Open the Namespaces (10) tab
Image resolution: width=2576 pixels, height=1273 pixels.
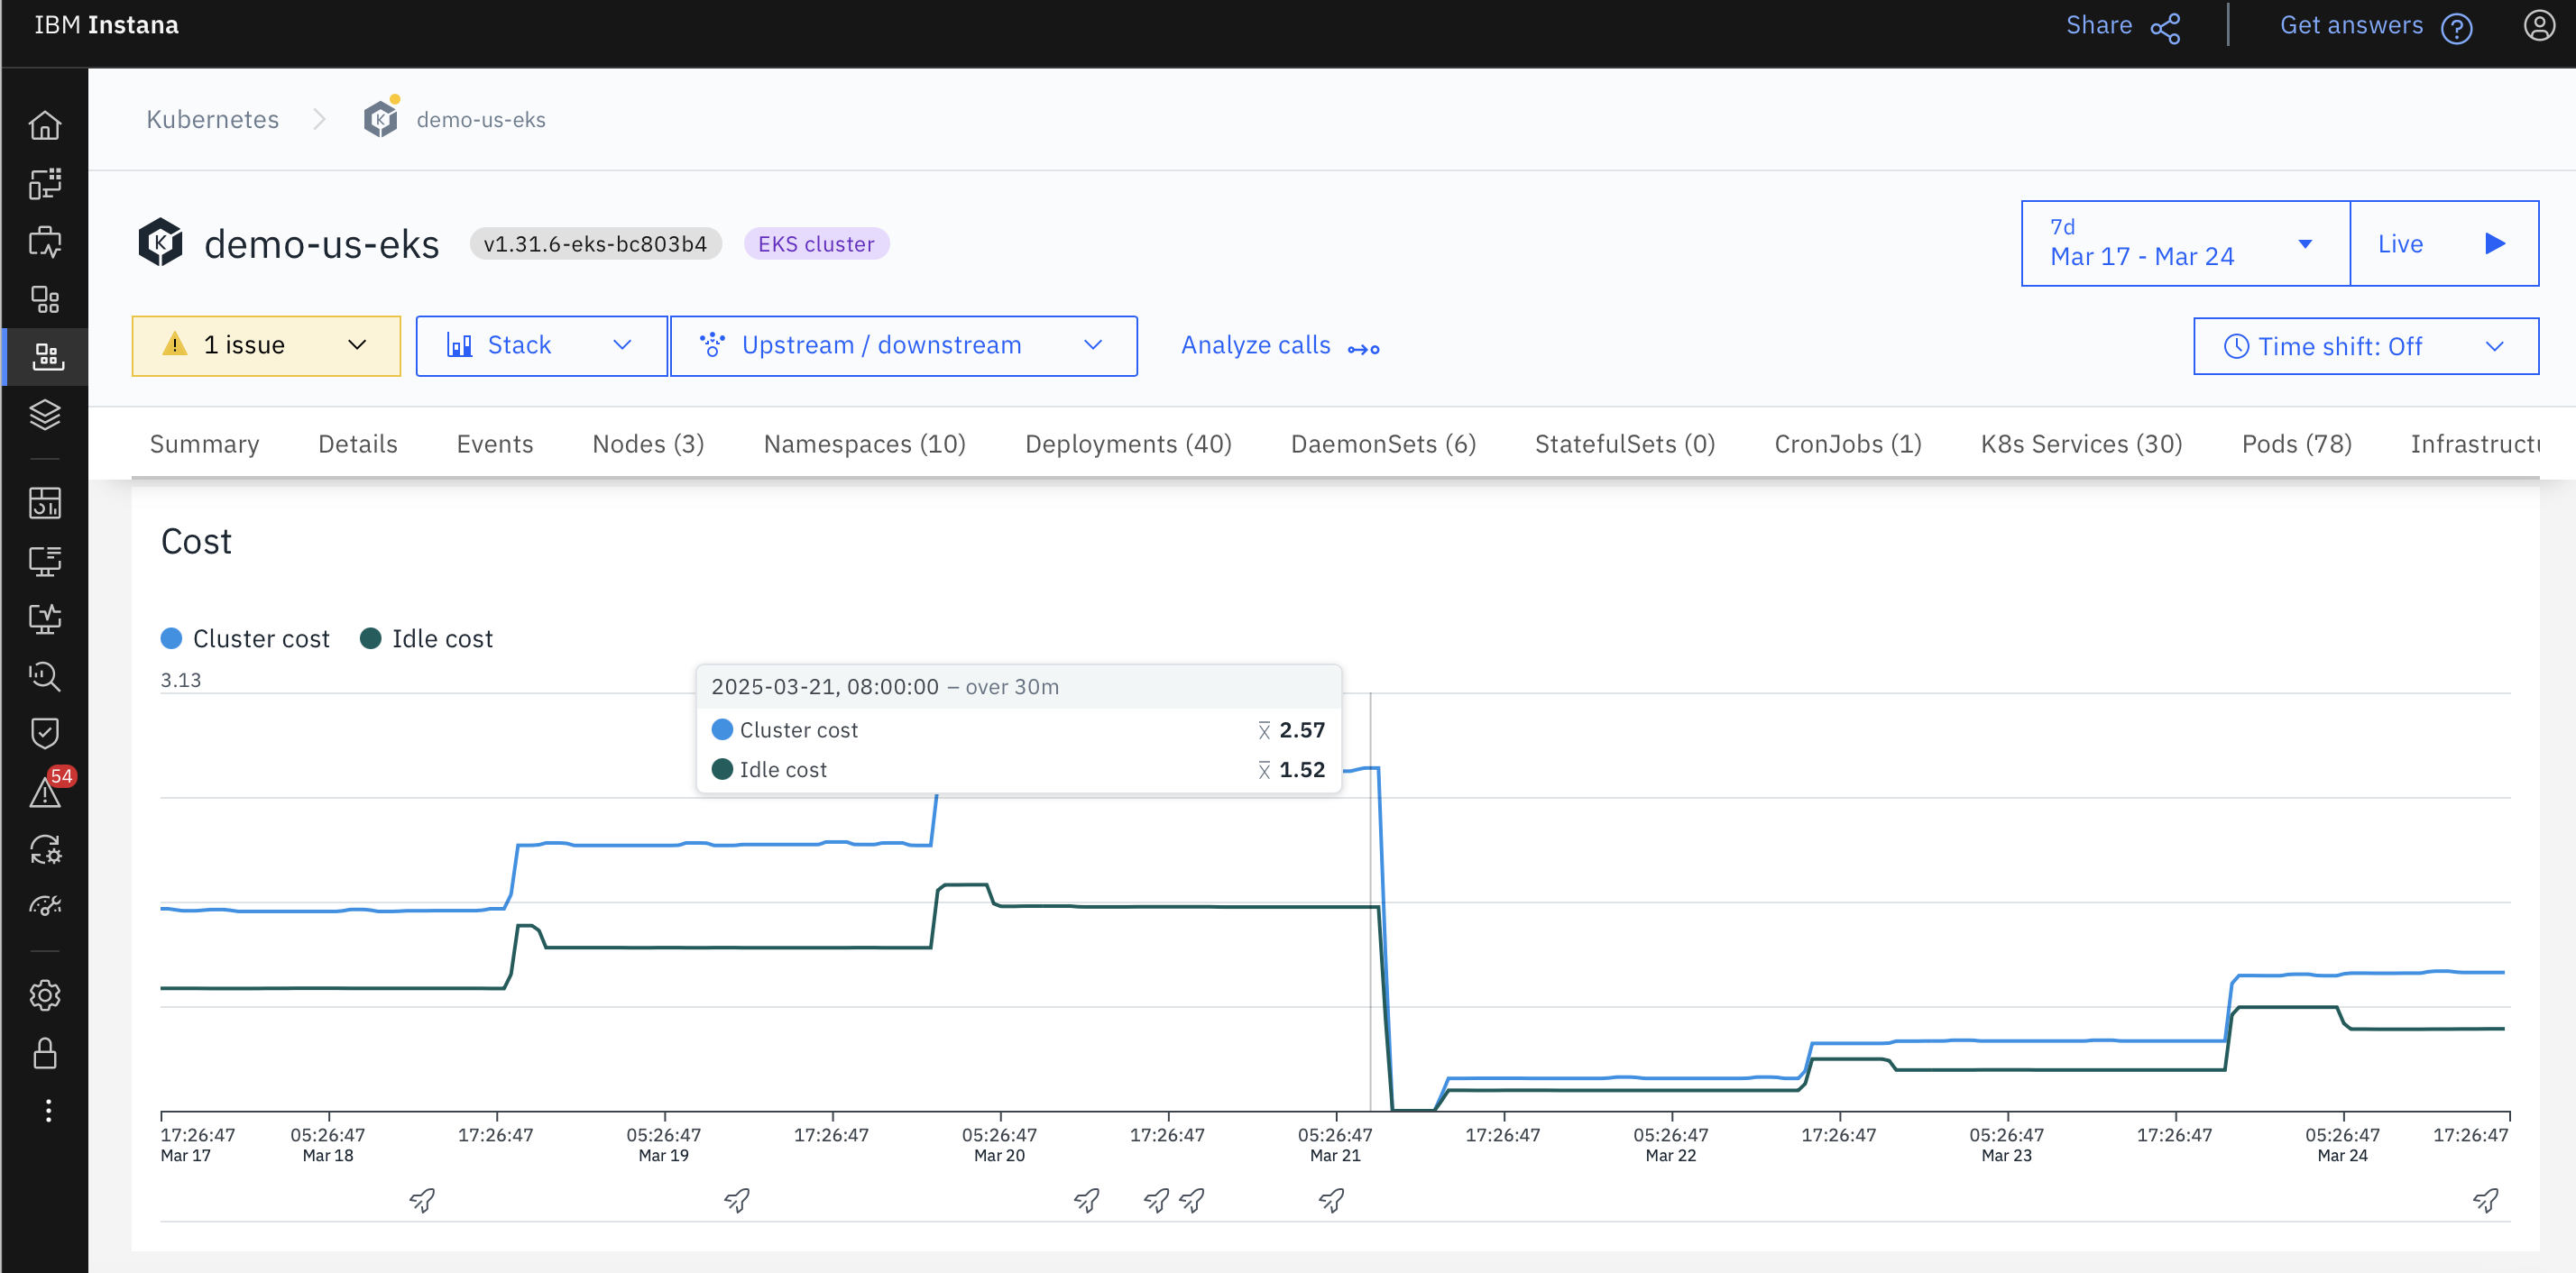tap(864, 444)
